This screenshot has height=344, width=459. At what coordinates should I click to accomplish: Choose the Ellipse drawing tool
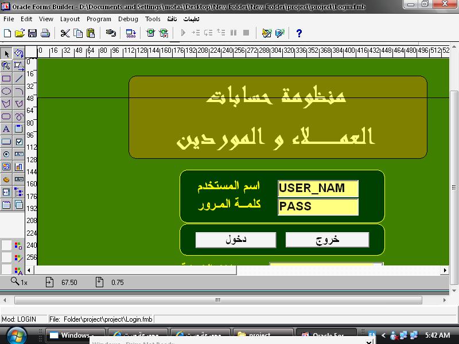[6, 91]
